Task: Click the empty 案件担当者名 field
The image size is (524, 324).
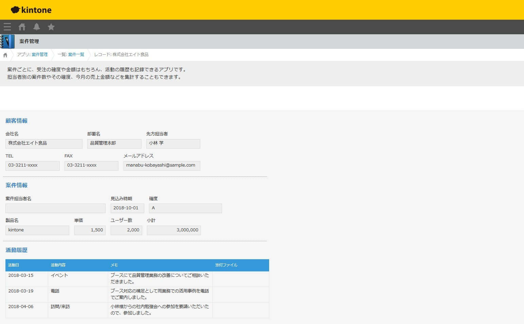Action: pyautogui.click(x=55, y=208)
